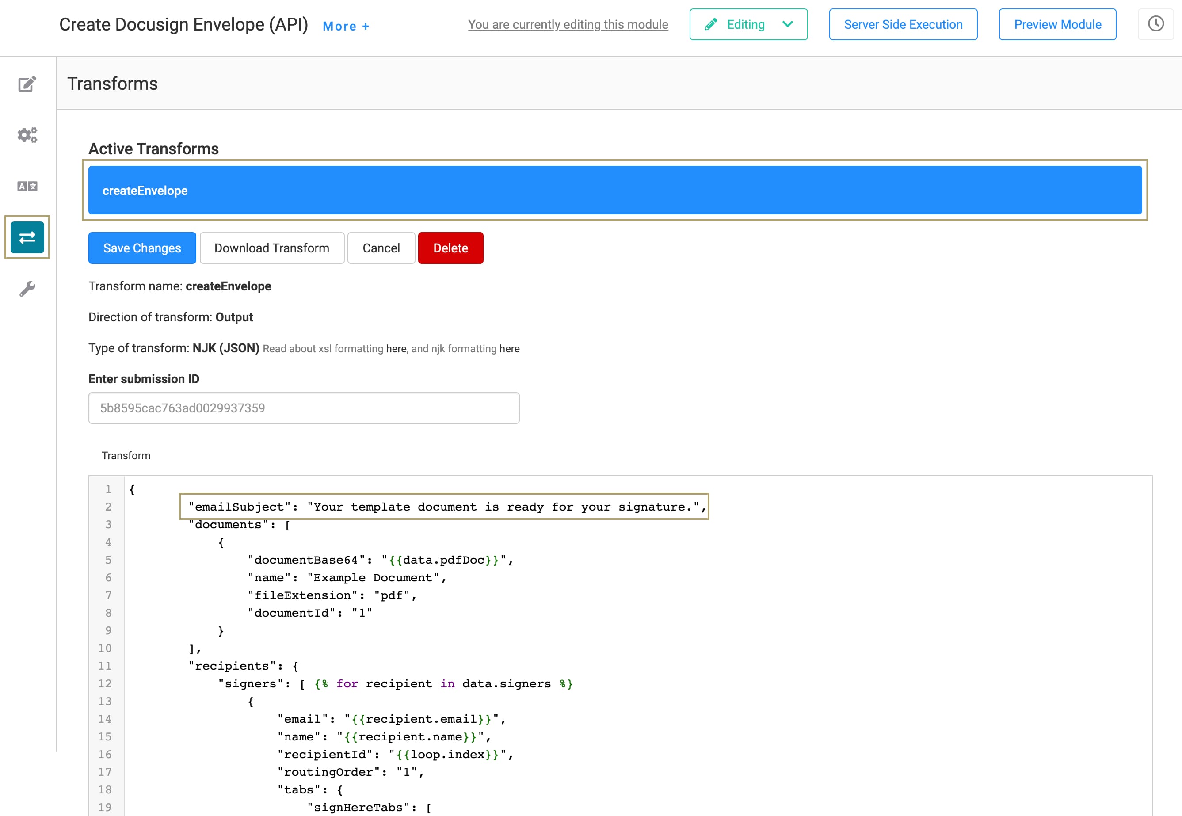Click the Create Docusign Envelope (API) title
The height and width of the screenshot is (816, 1182).
183,25
